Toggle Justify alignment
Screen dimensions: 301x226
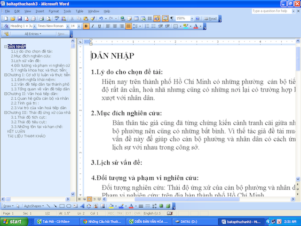[x=128, y=26]
